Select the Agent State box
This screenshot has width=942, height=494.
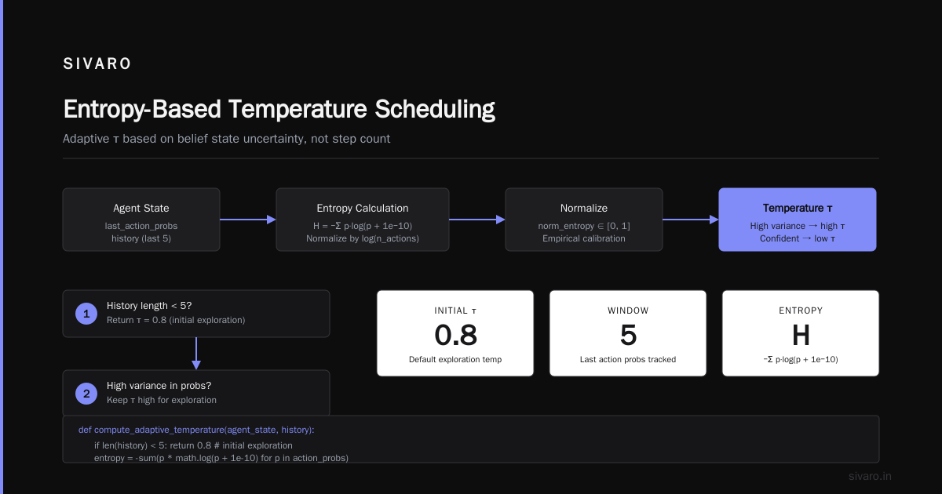[141, 220]
